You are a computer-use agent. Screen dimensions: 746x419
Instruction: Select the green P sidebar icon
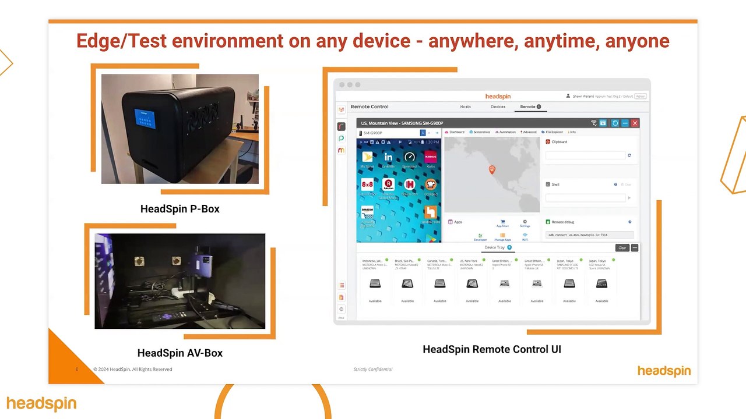coord(342,139)
